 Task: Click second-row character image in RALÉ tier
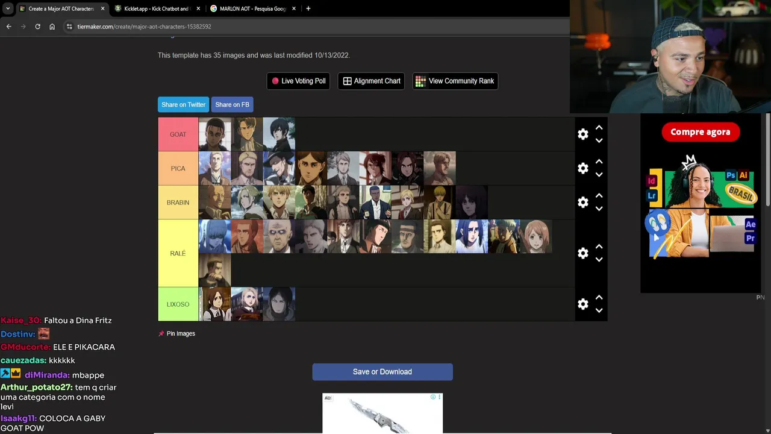(x=214, y=270)
